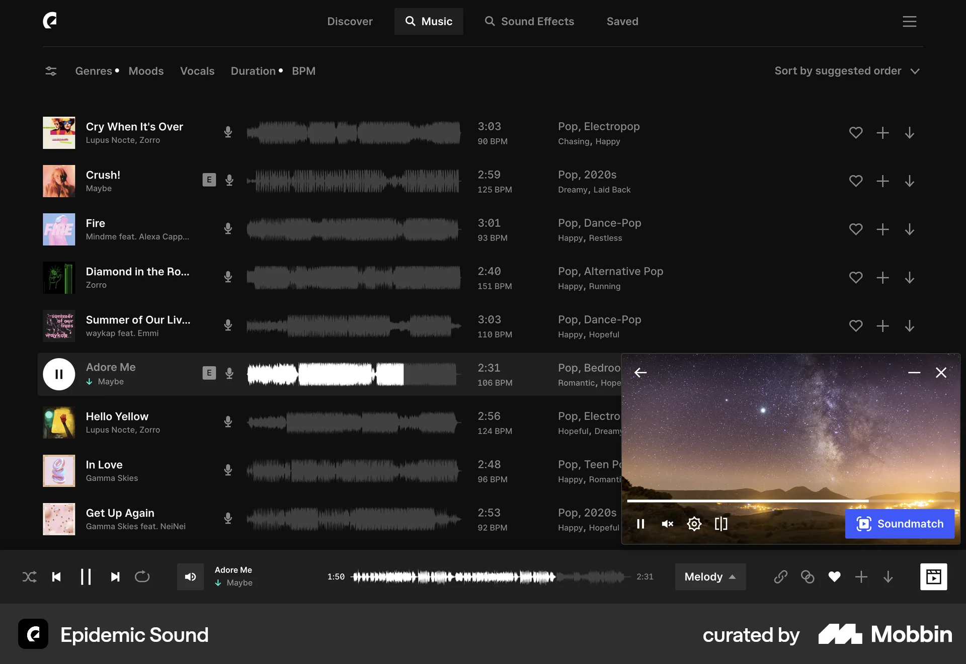Copy link to the currently playing song
This screenshot has width=966, height=664.
[x=780, y=577]
